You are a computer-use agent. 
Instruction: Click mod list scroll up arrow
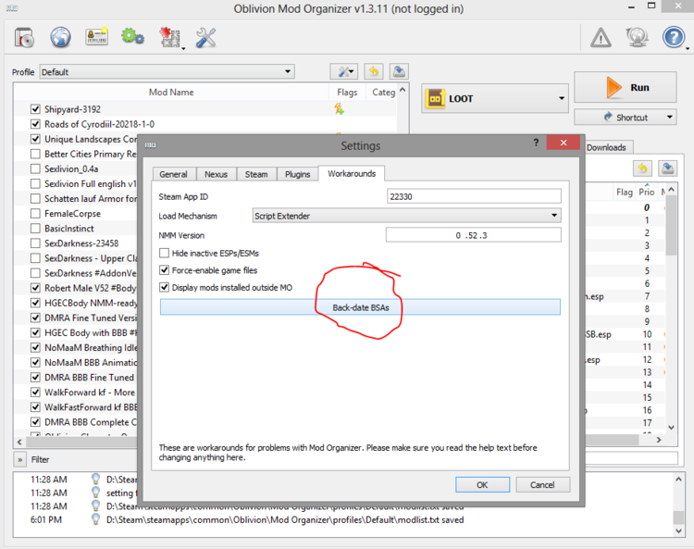pyautogui.click(x=403, y=90)
